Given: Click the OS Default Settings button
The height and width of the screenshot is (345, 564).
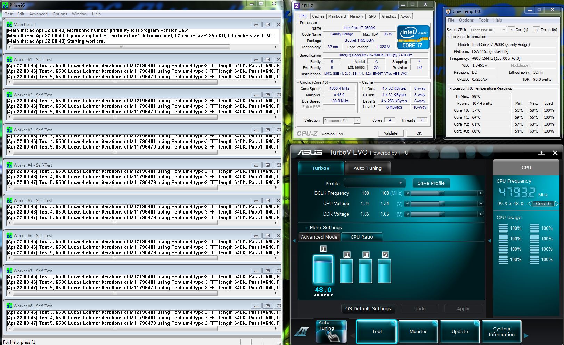Looking at the screenshot, I should click(368, 308).
